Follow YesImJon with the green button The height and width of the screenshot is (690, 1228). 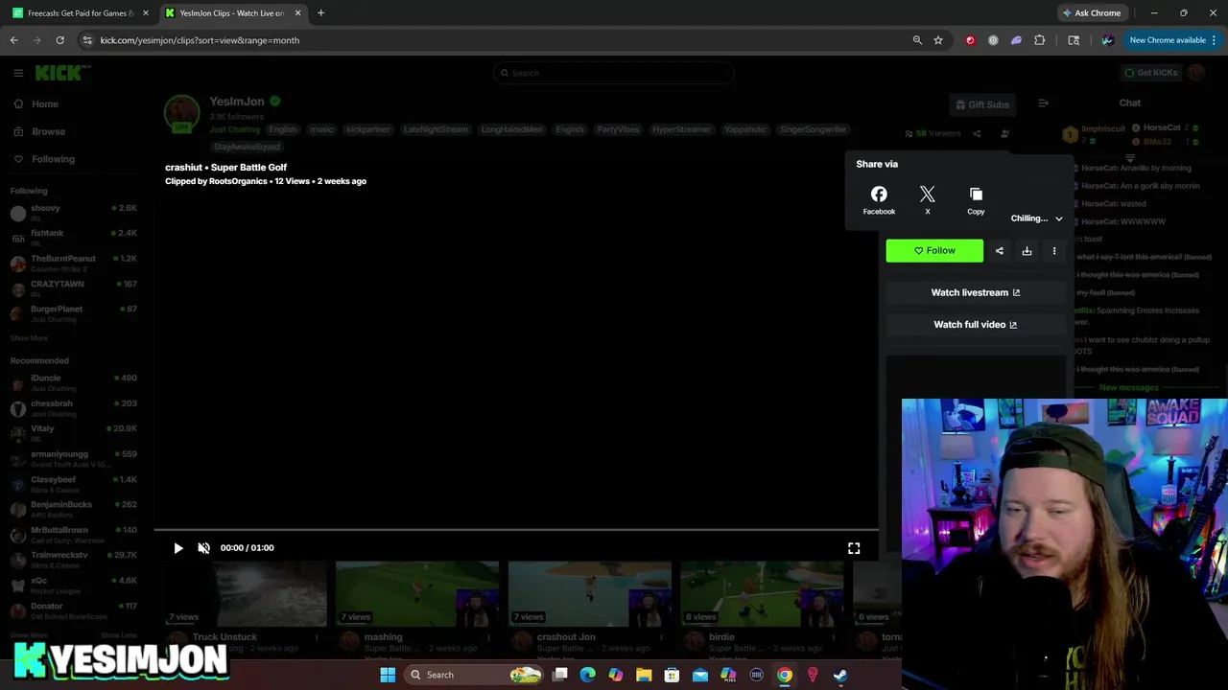click(934, 251)
